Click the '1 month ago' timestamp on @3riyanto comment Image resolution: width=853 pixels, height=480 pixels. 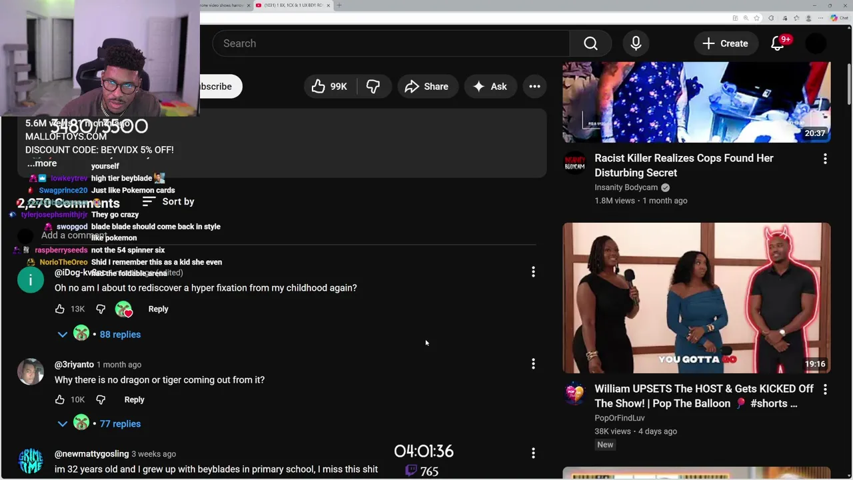click(119, 365)
